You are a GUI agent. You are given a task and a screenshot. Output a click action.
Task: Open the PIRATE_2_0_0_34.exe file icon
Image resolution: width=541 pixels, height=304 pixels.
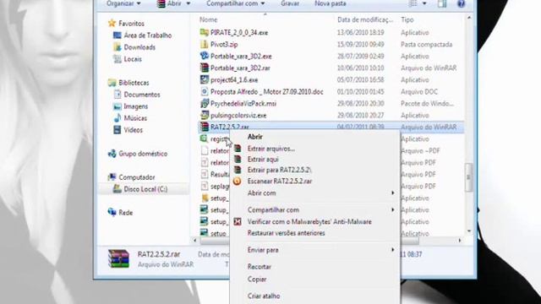coord(205,32)
